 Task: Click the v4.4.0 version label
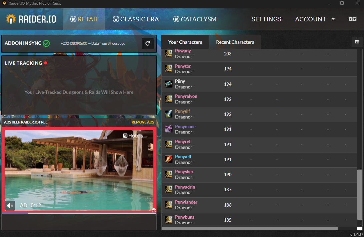point(356,234)
